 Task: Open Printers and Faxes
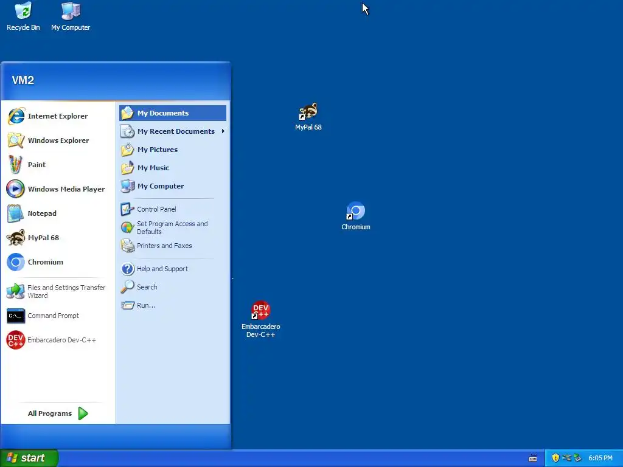coord(173,246)
